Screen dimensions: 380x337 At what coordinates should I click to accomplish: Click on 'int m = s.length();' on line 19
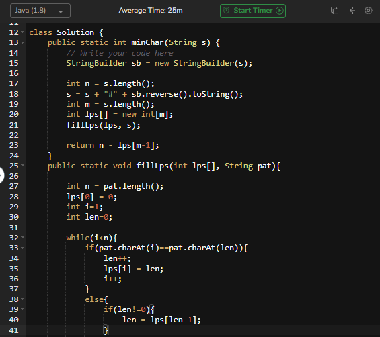110,104
